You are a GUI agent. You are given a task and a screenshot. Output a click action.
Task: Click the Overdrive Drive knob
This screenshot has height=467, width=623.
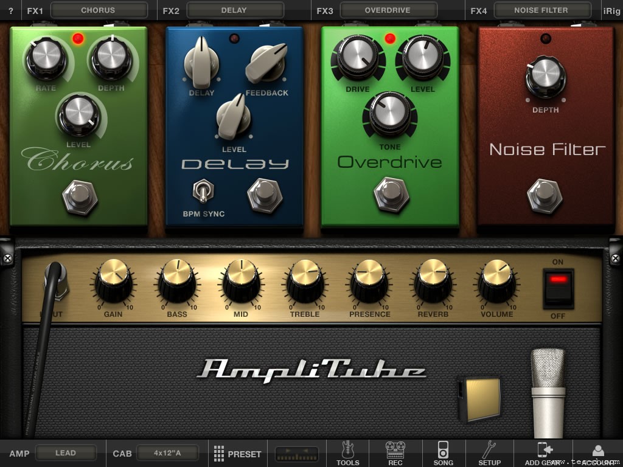(x=358, y=58)
